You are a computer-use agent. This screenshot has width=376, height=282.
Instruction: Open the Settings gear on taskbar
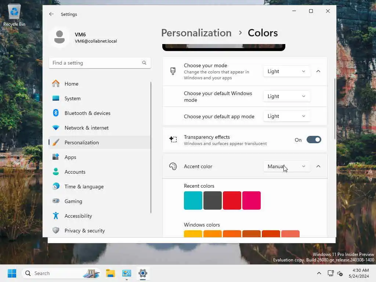143,273
